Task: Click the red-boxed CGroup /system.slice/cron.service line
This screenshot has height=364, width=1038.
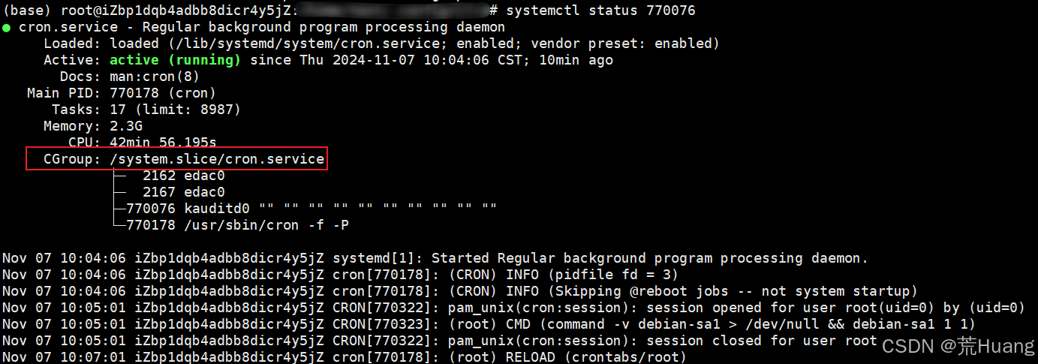Action: coord(177,159)
